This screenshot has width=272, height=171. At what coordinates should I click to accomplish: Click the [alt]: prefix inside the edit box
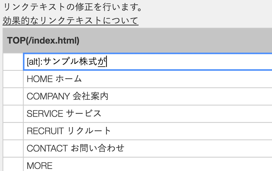(x=35, y=61)
